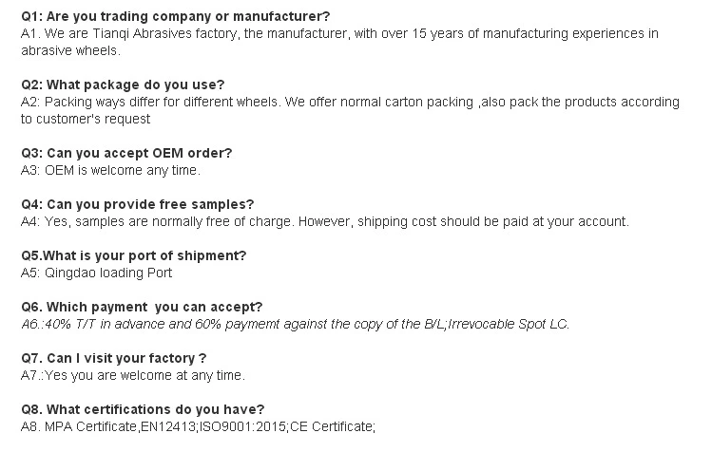The height and width of the screenshot is (452, 712).
Task: Click the Q8 certifications question heading
Action: click(143, 410)
